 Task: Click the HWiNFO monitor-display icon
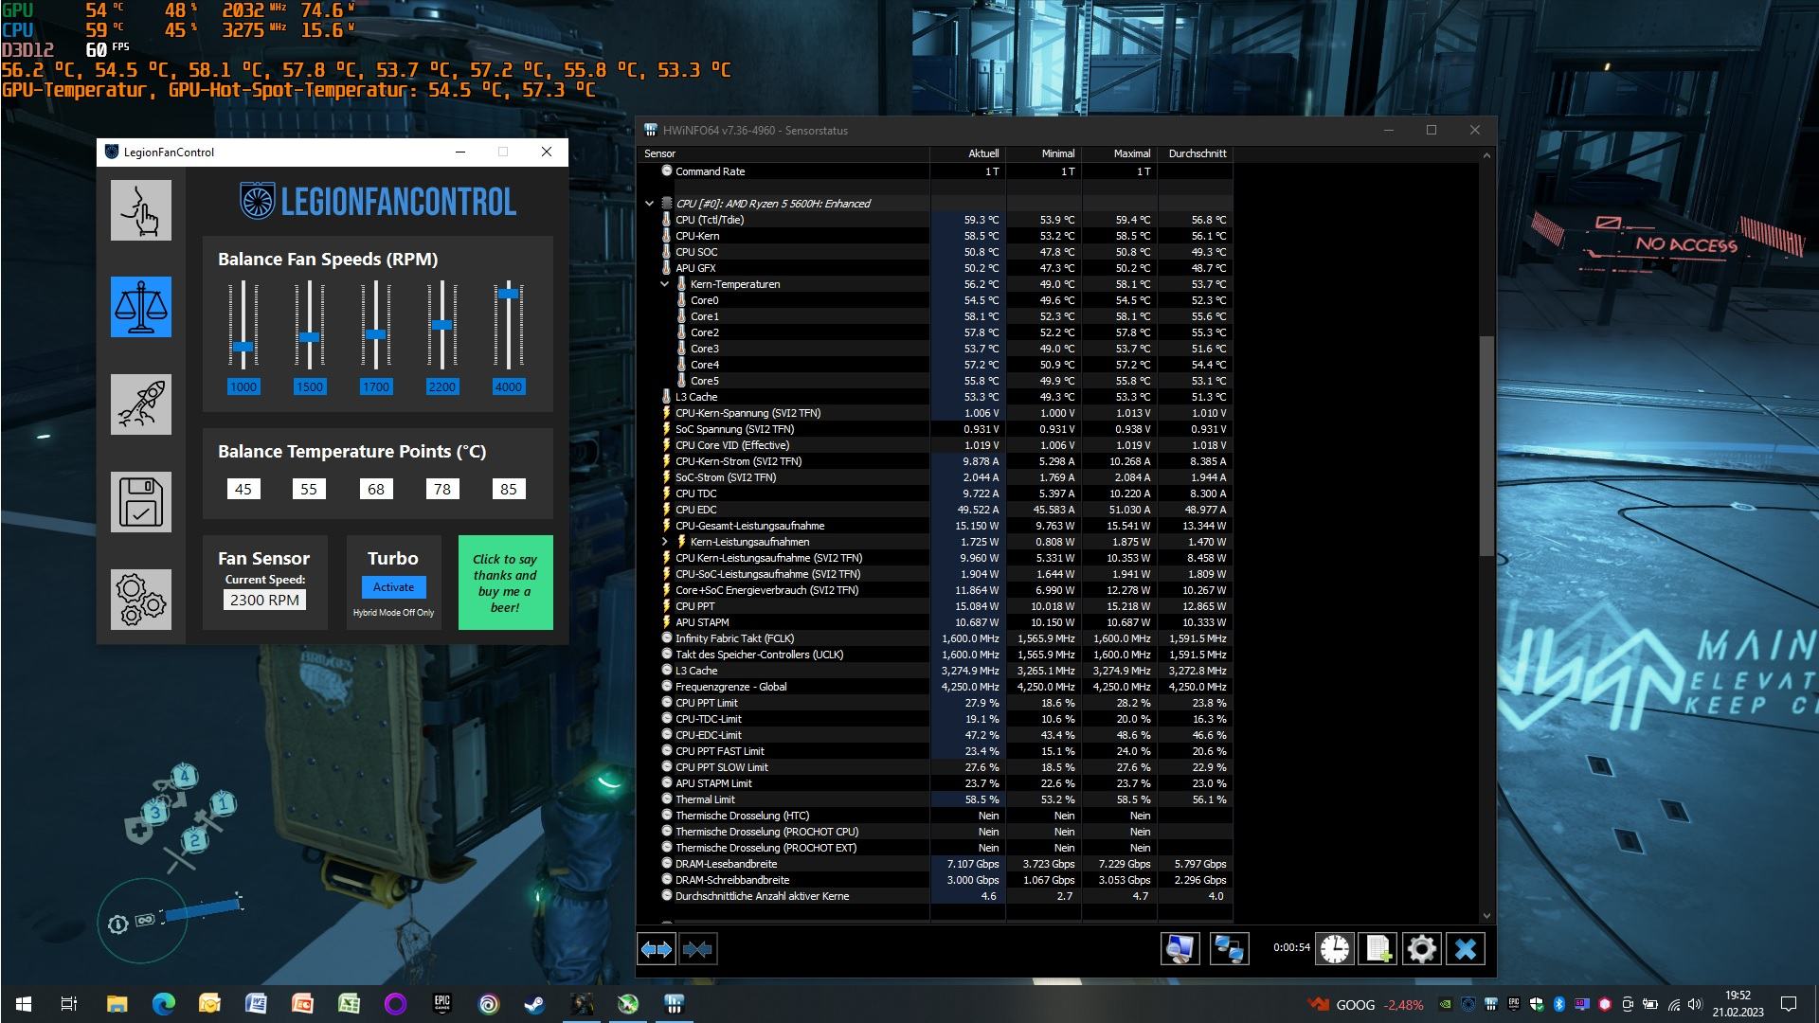click(x=1180, y=948)
